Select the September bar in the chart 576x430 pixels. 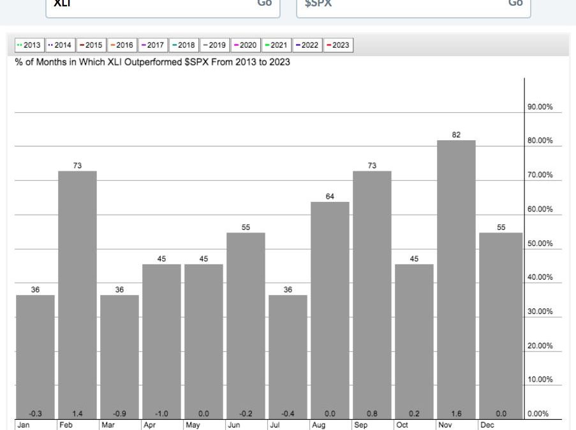point(372,295)
